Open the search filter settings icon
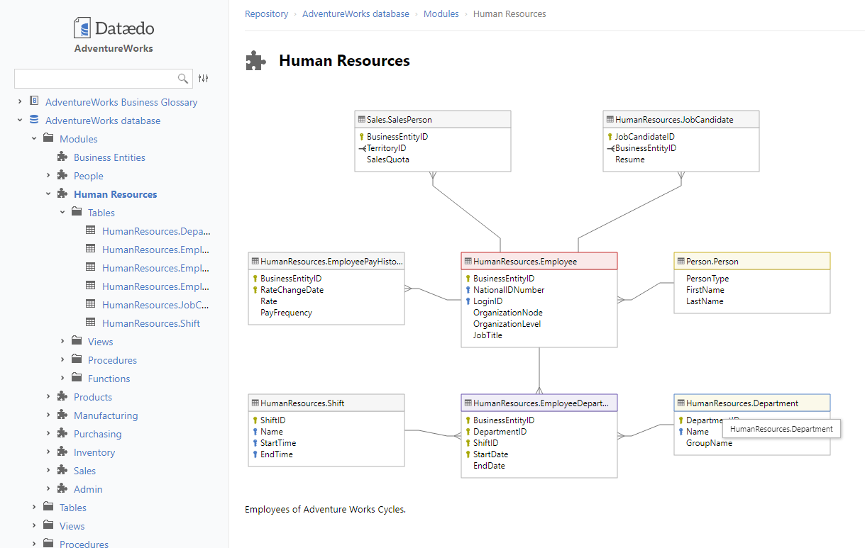This screenshot has width=865, height=548. pos(204,79)
